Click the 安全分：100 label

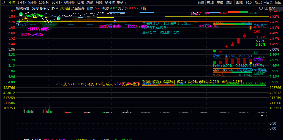(x=200, y=13)
